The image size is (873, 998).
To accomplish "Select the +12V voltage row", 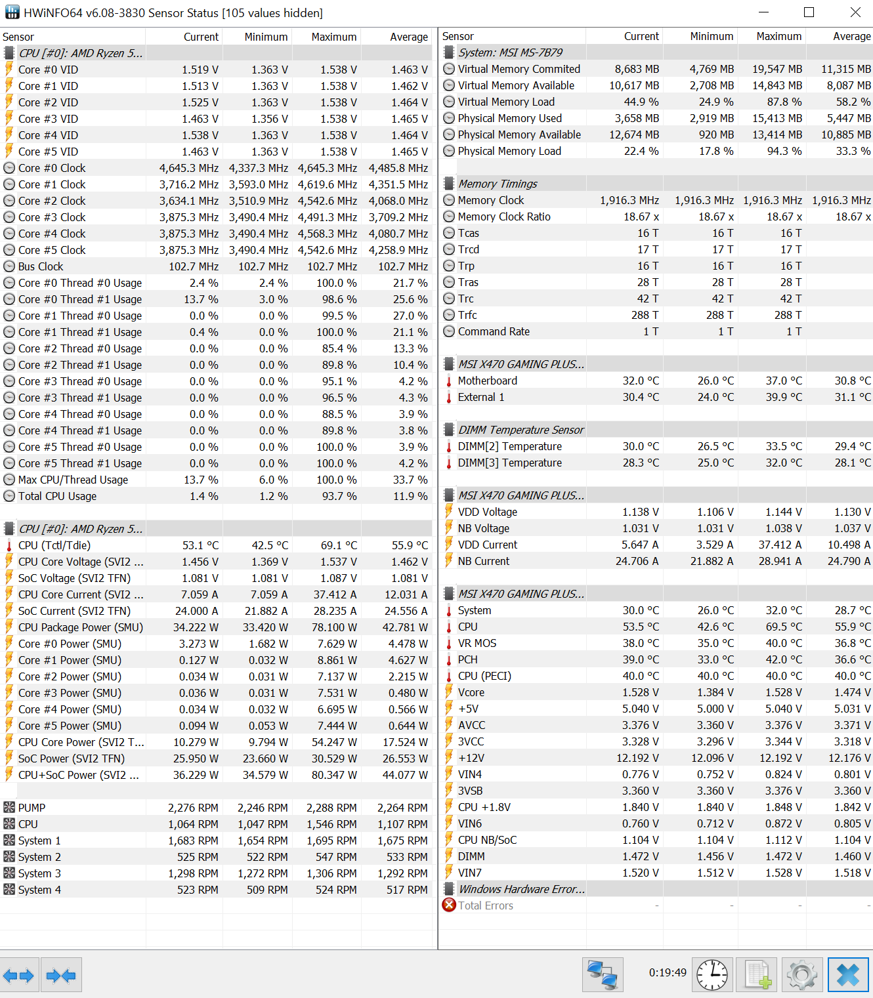I will [x=656, y=758].
